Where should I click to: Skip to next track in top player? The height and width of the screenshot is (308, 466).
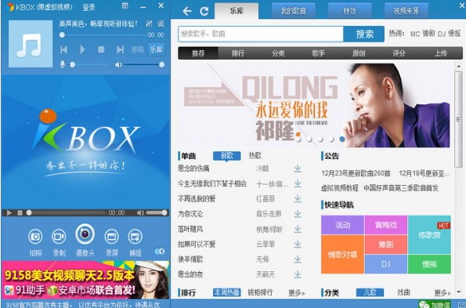point(120,49)
